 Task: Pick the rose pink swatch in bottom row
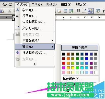(64, 72)
